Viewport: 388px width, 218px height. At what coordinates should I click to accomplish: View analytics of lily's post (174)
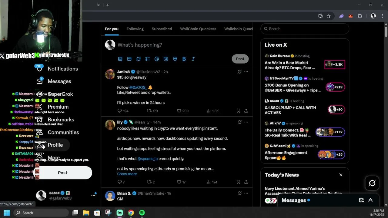pyautogui.click(x=212, y=182)
